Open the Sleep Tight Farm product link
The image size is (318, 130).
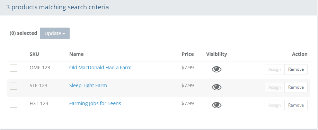[x=88, y=86]
